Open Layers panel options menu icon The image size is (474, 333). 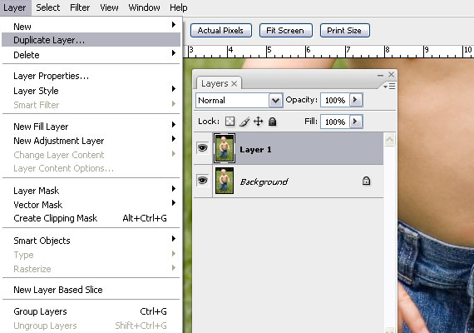(389, 87)
